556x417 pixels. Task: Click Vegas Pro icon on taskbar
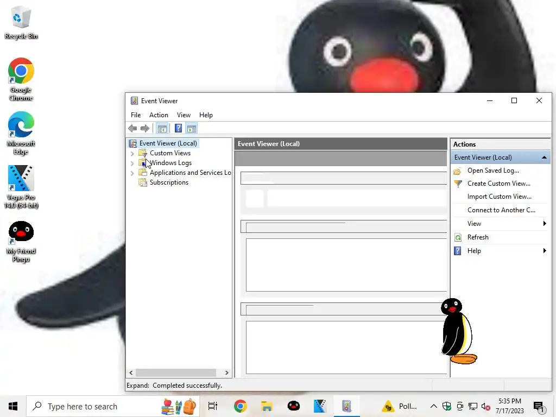pyautogui.click(x=320, y=406)
